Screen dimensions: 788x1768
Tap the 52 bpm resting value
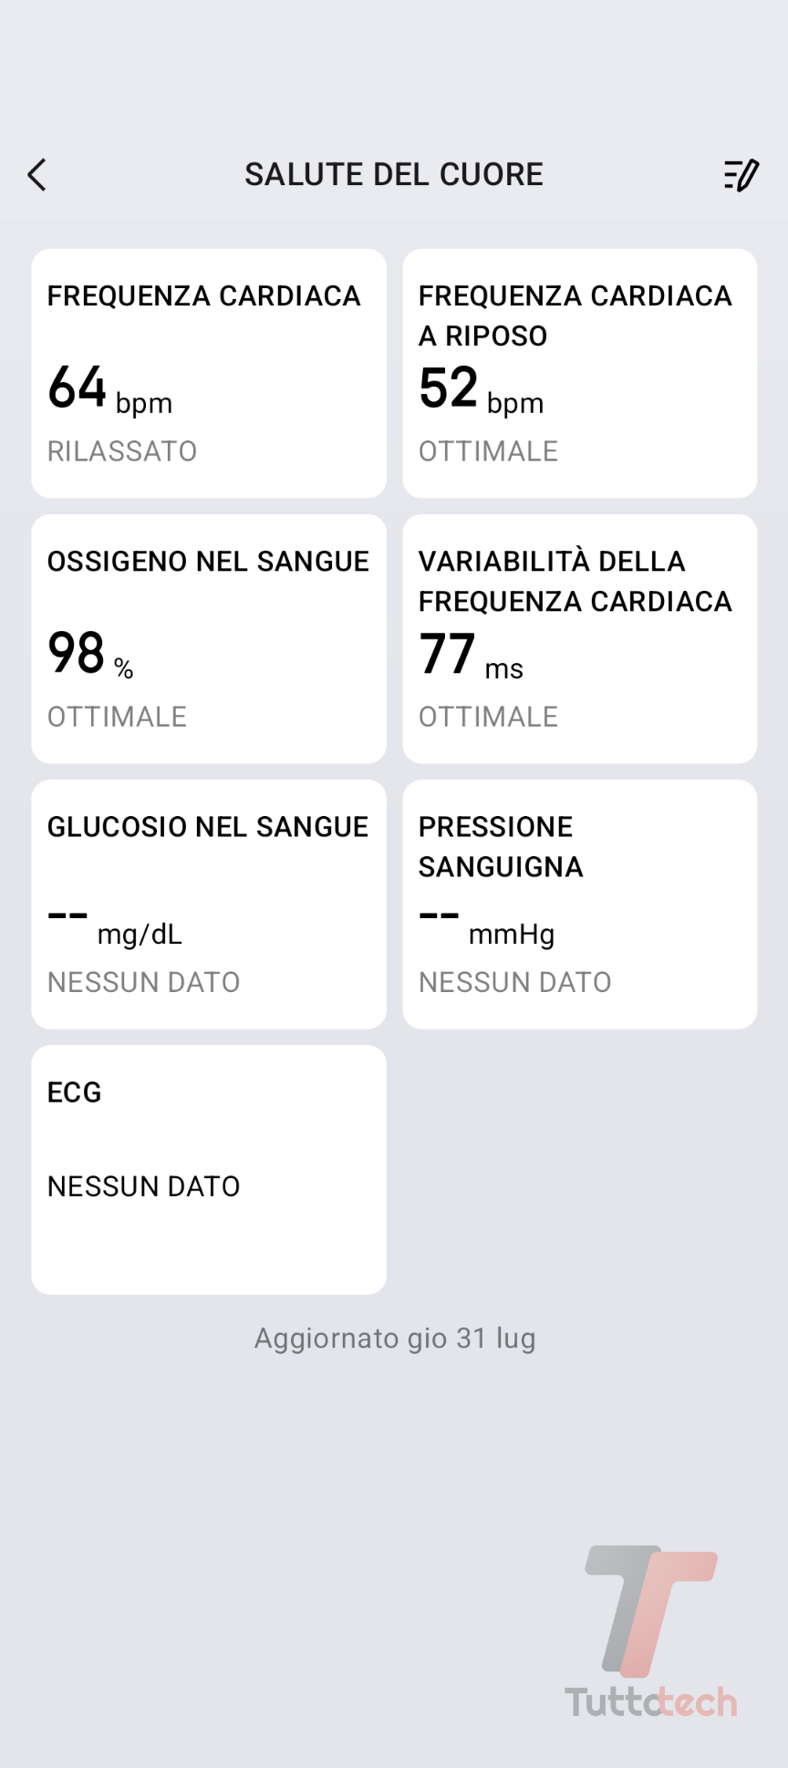click(481, 389)
